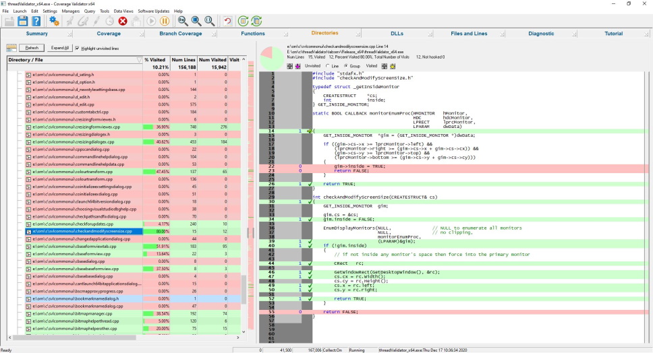
Task: Sort by the Num Visited column header
Action: [x=212, y=60]
